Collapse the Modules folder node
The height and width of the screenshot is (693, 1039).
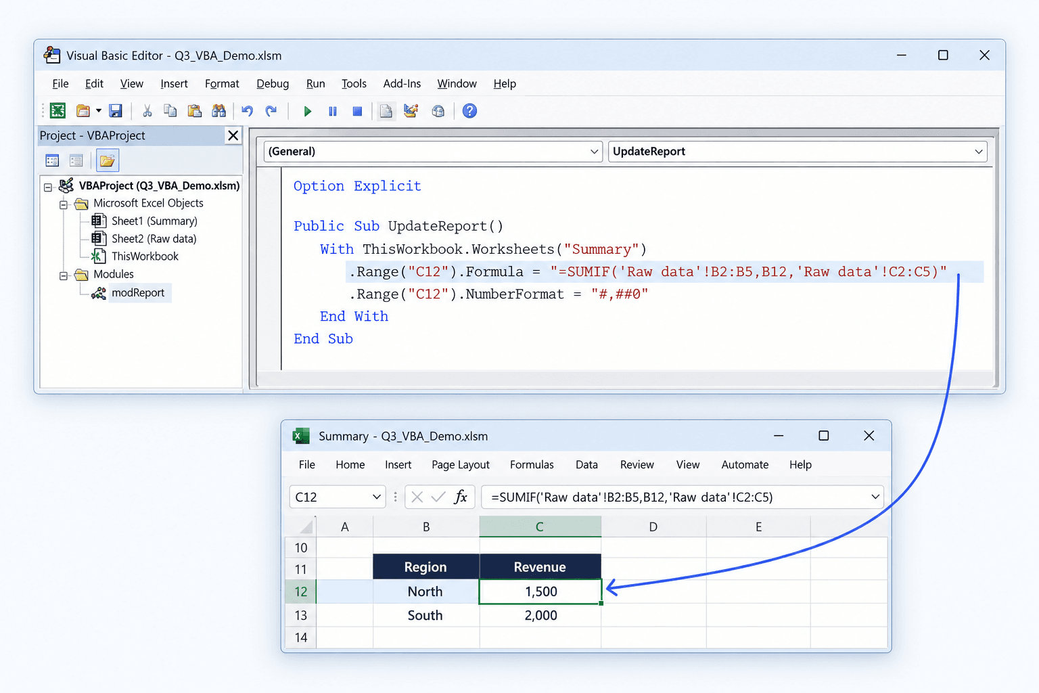point(64,275)
